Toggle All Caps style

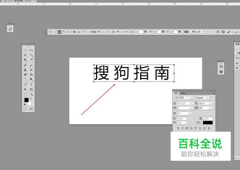coord(187,128)
